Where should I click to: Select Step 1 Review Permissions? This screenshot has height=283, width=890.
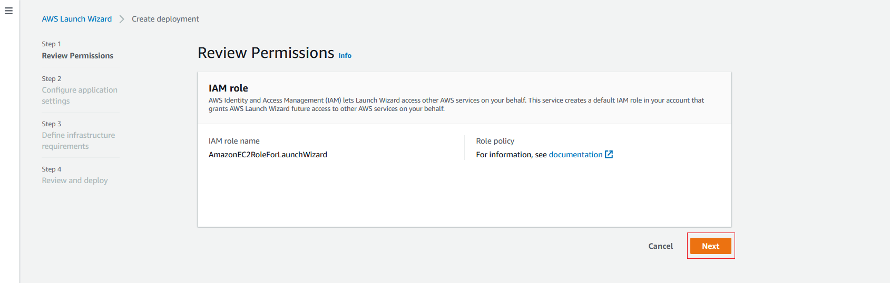pos(77,56)
